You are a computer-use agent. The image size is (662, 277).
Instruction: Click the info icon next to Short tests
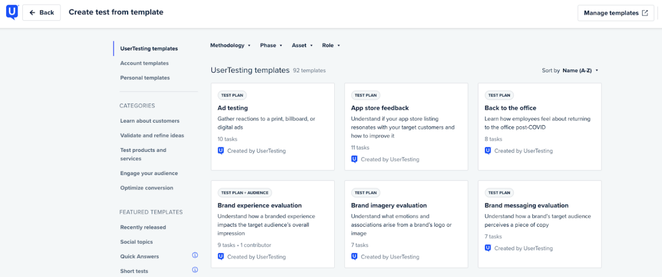[x=194, y=269]
